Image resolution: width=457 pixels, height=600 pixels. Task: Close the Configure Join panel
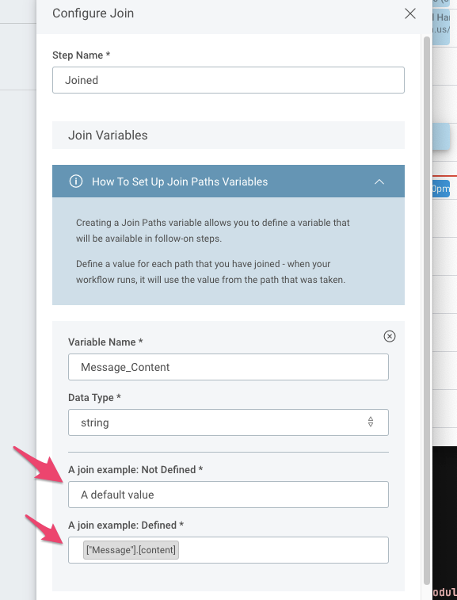tap(410, 13)
